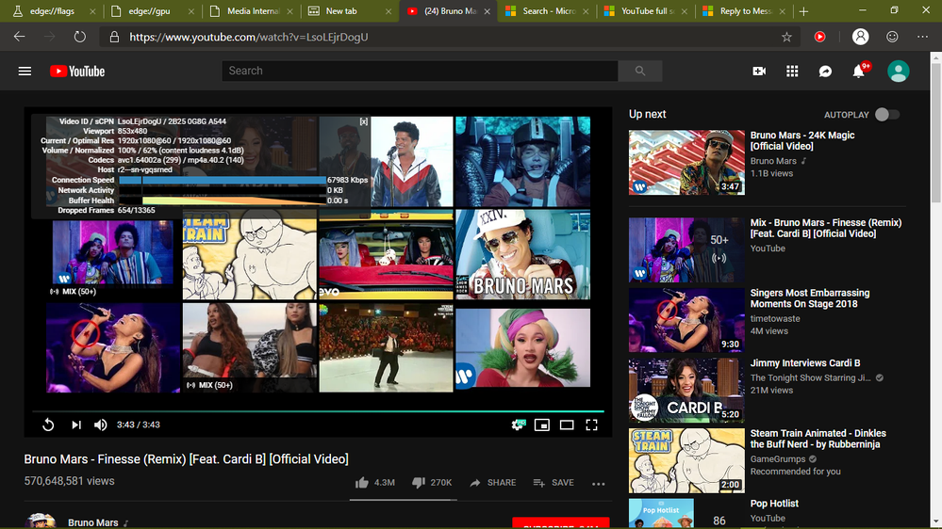Mute the video volume speaker
Viewport: 942px width, 529px height.
tap(100, 425)
